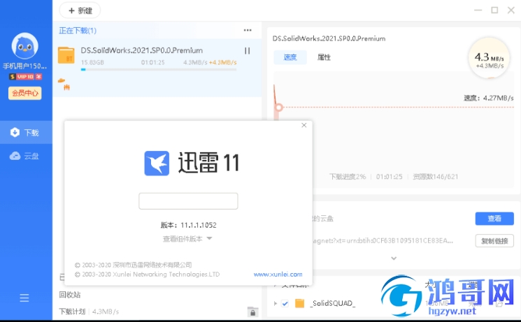
Task: Click the 云盘 cloud icon
Action: coord(15,156)
